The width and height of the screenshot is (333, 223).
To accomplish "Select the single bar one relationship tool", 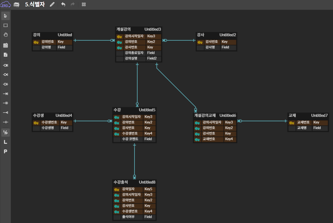I will [x=6, y=122].
